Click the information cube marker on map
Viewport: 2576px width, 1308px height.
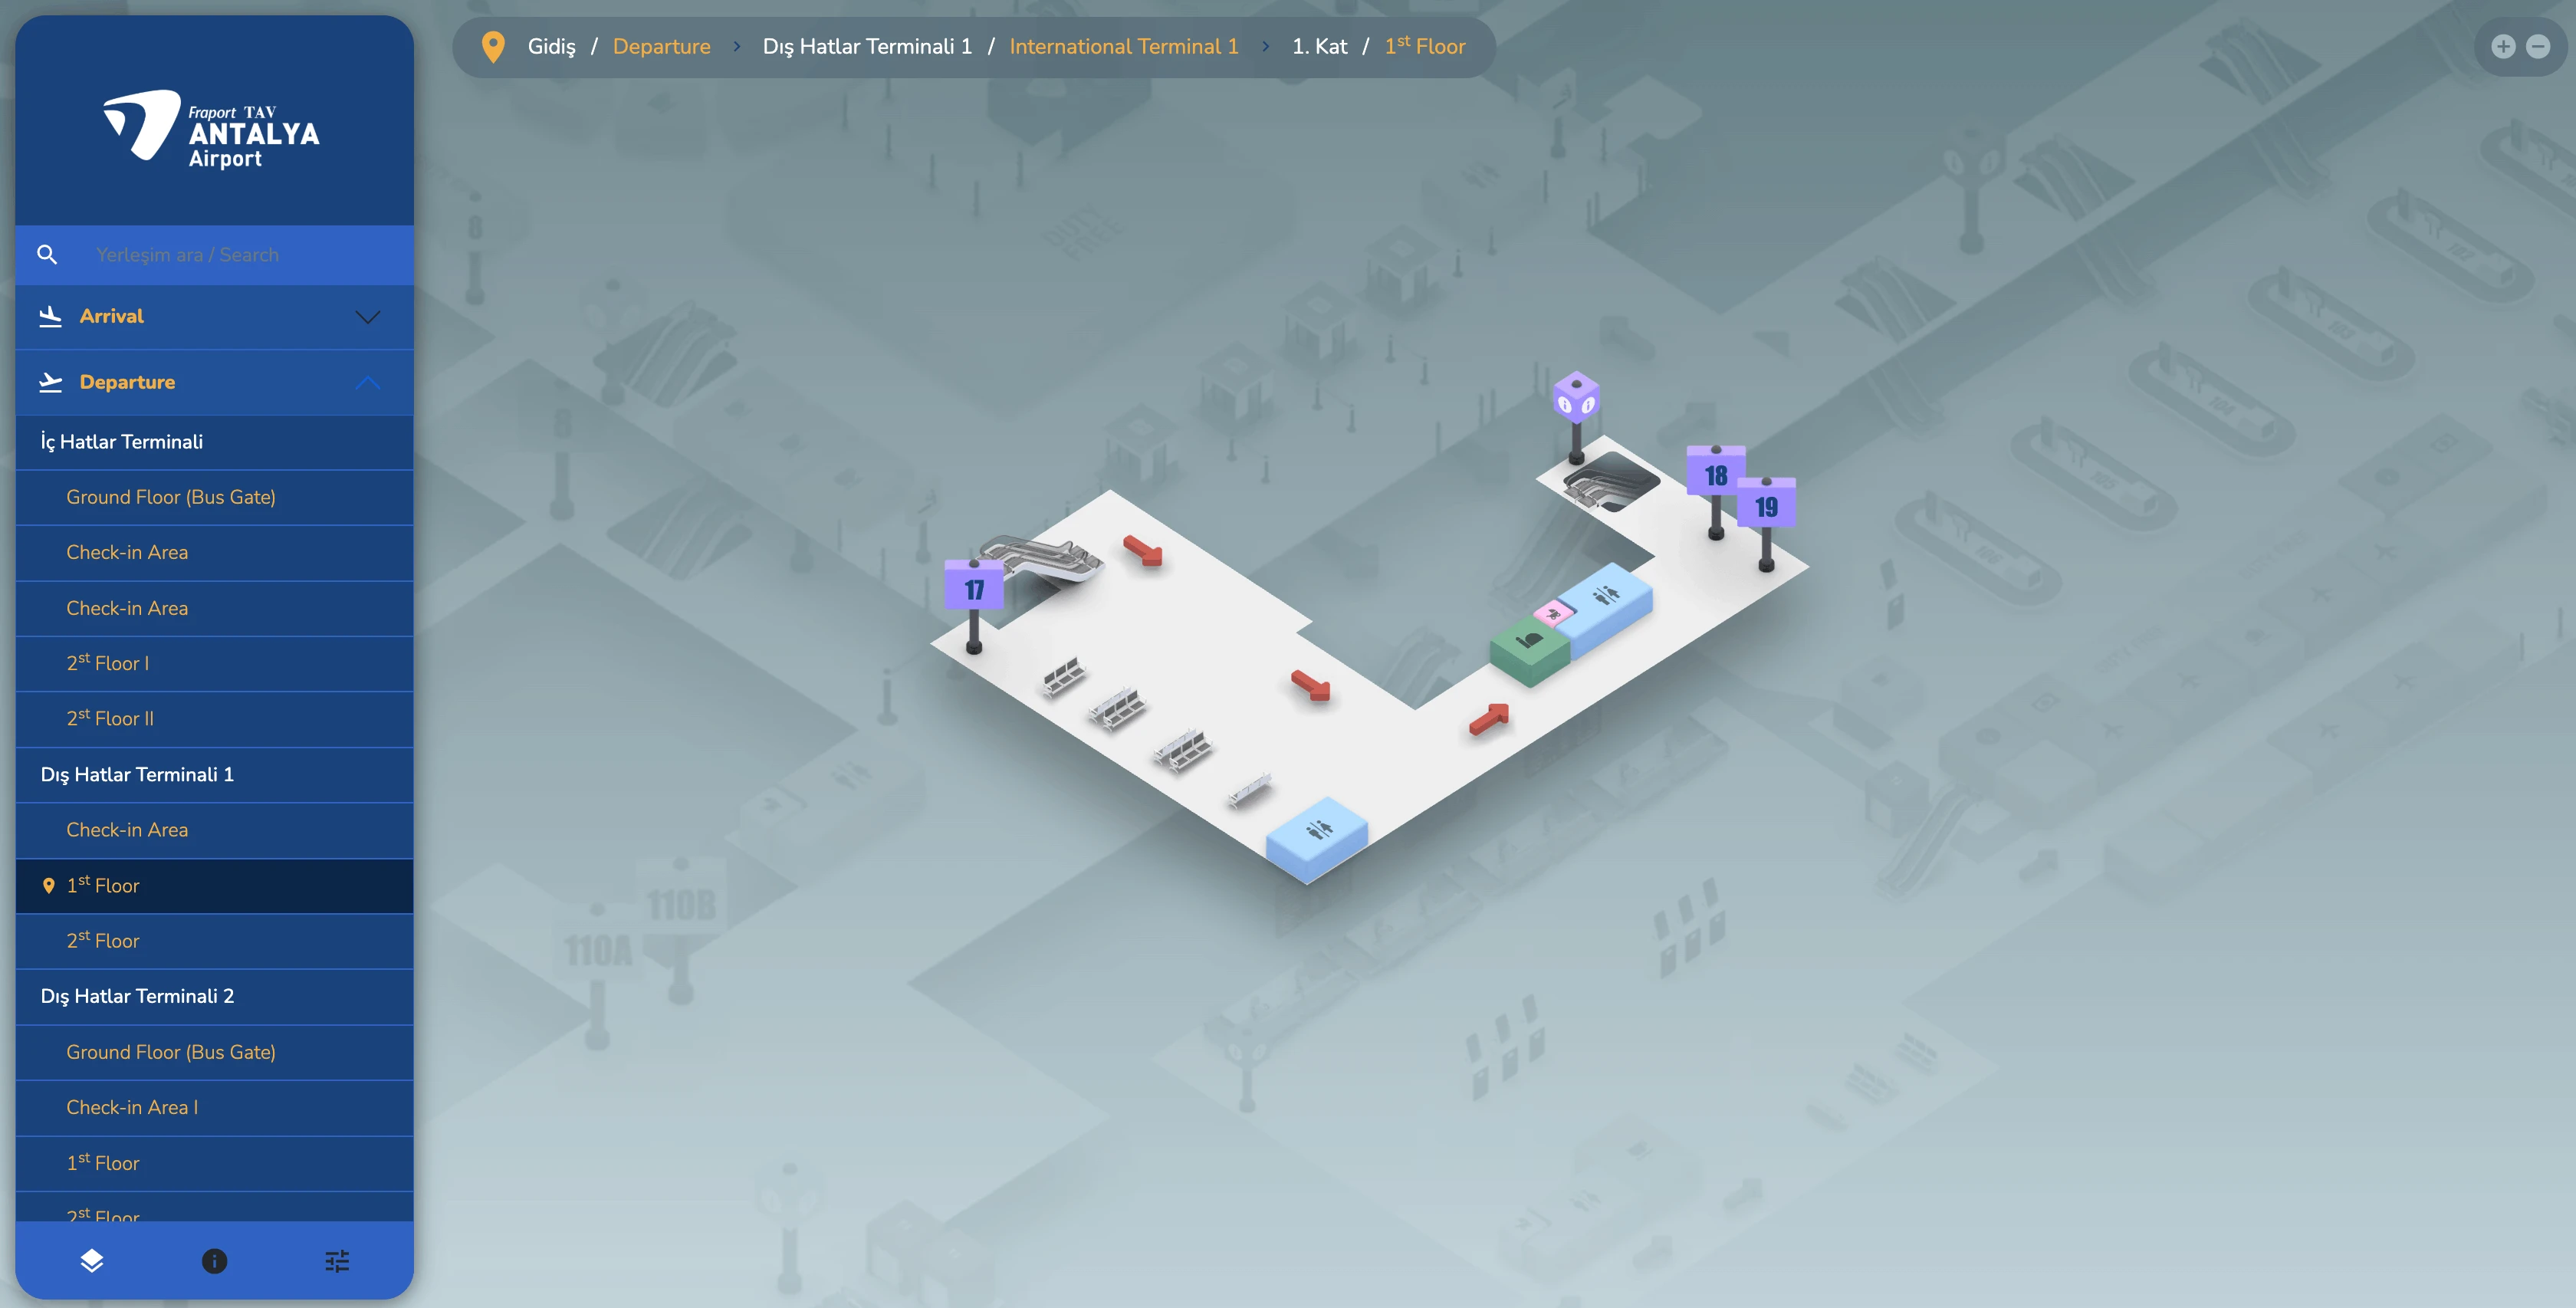(x=1576, y=398)
